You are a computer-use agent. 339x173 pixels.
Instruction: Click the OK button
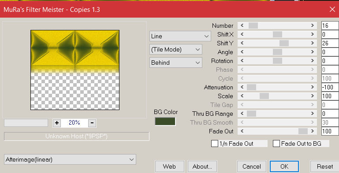point(284,166)
